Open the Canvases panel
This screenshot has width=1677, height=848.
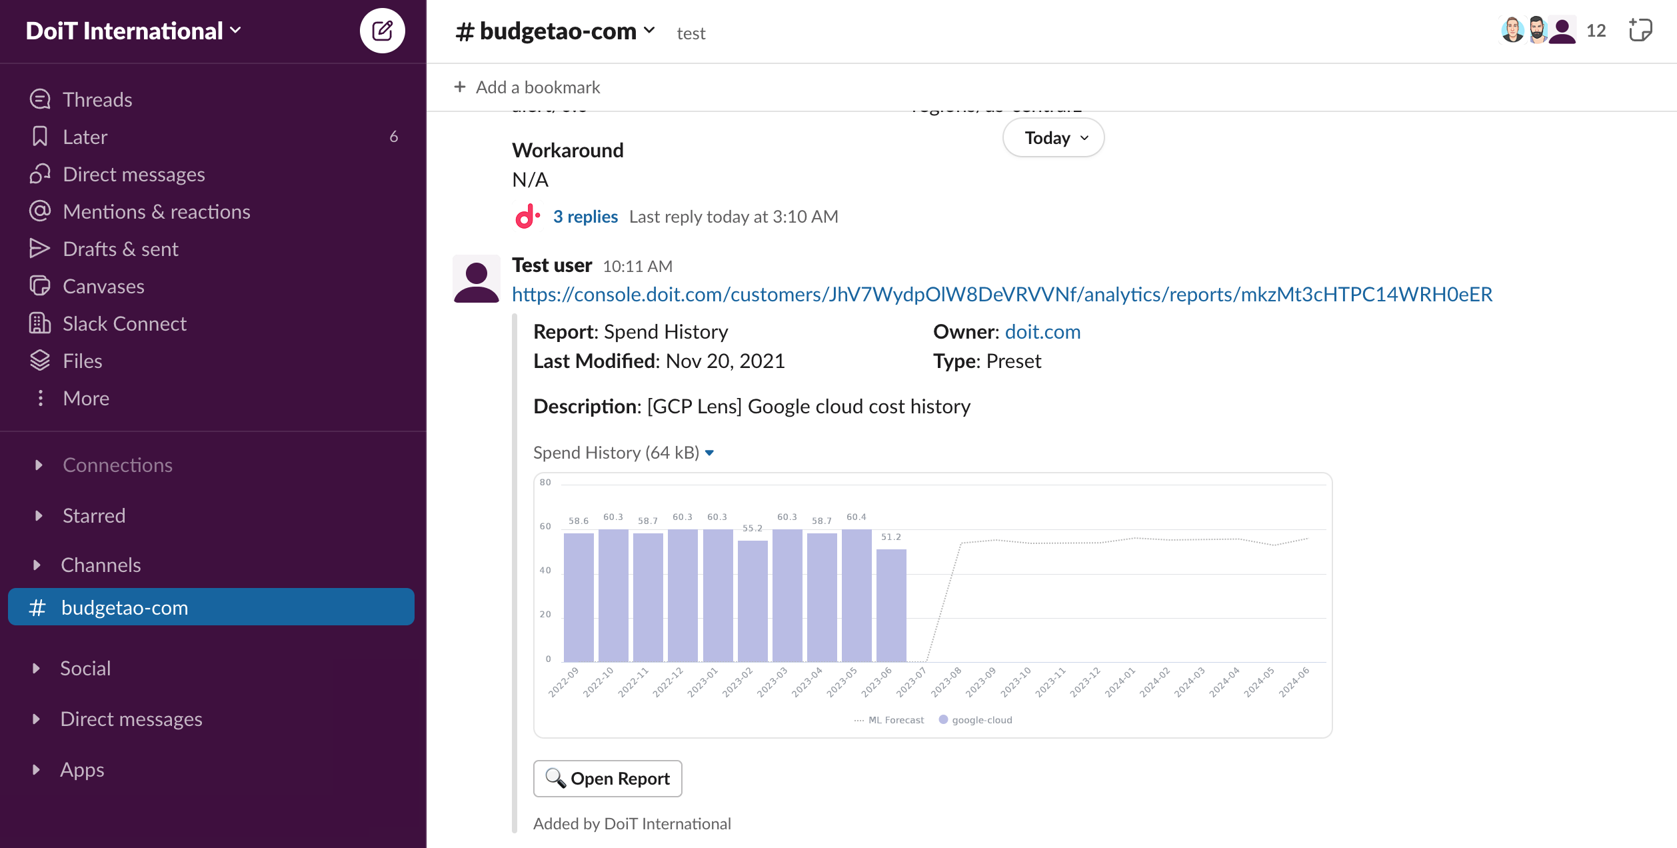(x=103, y=286)
